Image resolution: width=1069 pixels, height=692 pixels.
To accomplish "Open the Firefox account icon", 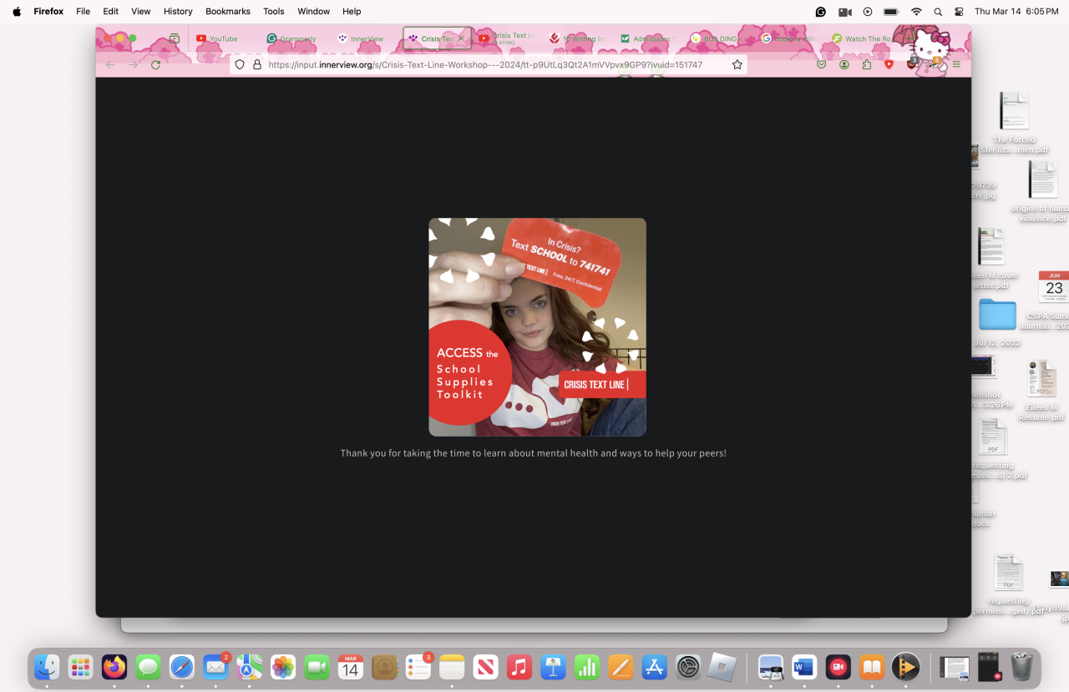I will (844, 64).
